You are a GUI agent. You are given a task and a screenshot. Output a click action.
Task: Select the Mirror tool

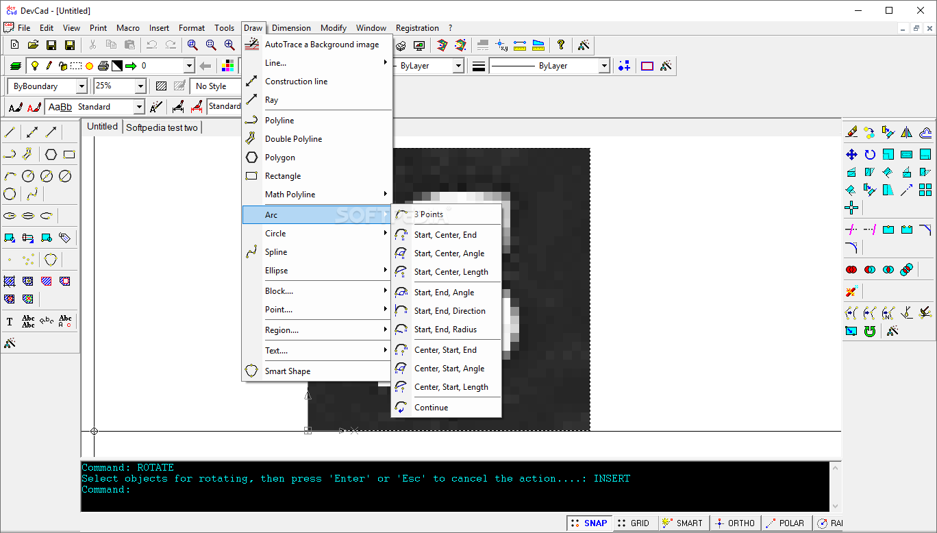click(x=907, y=132)
